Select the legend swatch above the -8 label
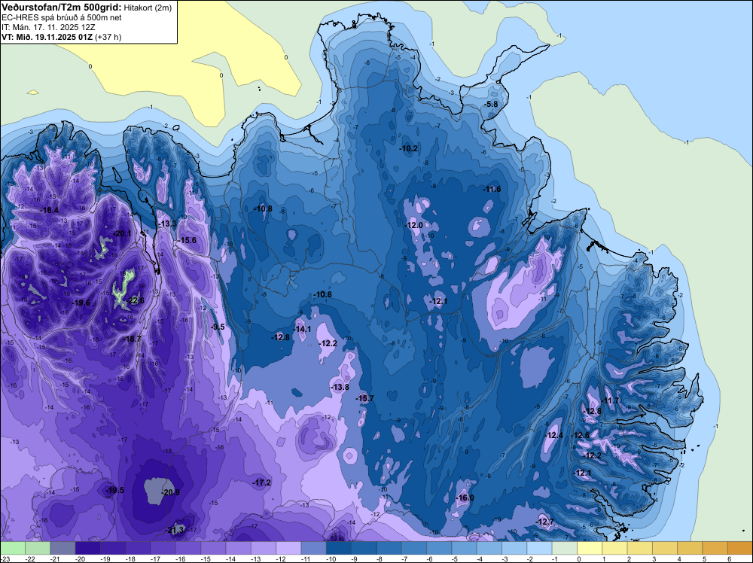This screenshot has height=563, width=753. pyautogui.click(x=389, y=548)
